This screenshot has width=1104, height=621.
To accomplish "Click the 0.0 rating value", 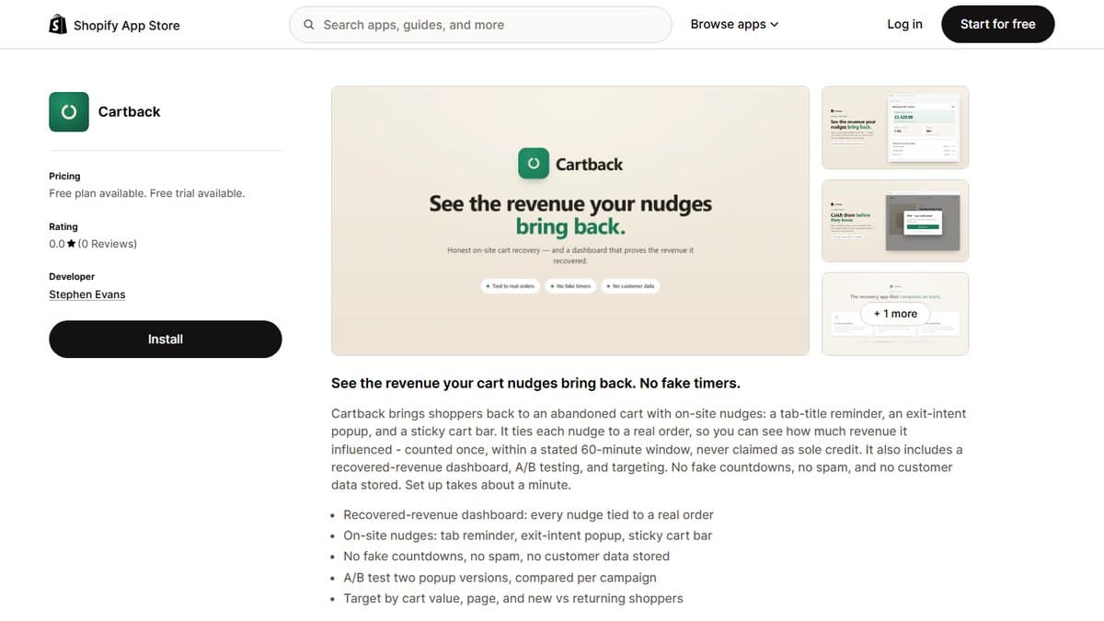I will click(x=57, y=244).
